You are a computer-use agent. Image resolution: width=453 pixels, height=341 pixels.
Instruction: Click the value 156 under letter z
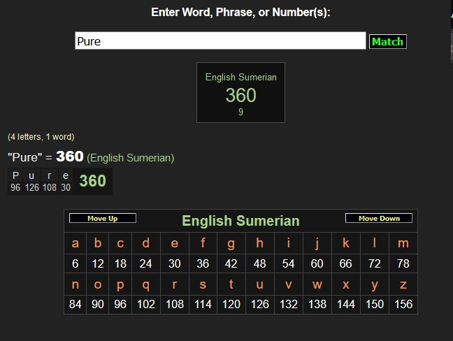[x=403, y=305]
